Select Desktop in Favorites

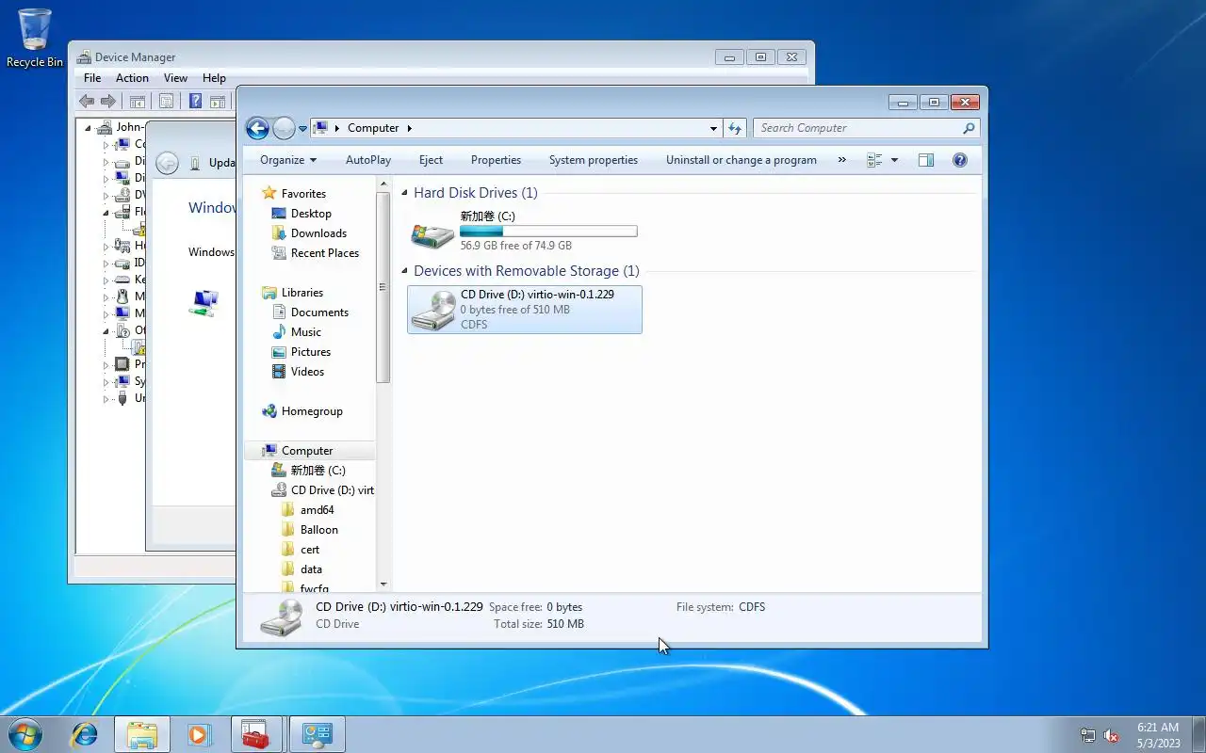pyautogui.click(x=311, y=214)
